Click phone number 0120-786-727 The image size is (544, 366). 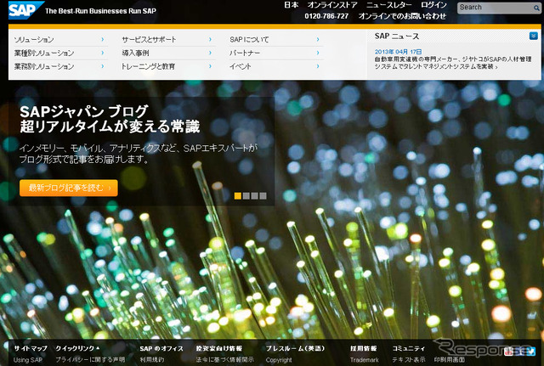click(x=326, y=16)
